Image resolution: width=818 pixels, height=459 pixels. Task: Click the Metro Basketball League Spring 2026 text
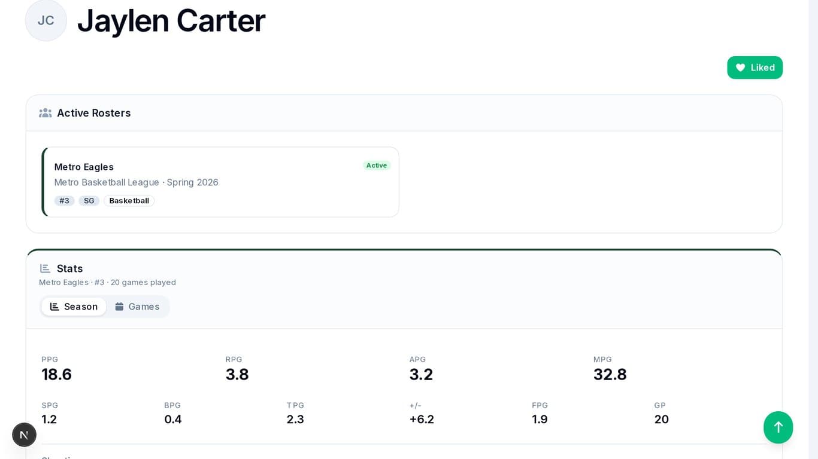point(136,182)
